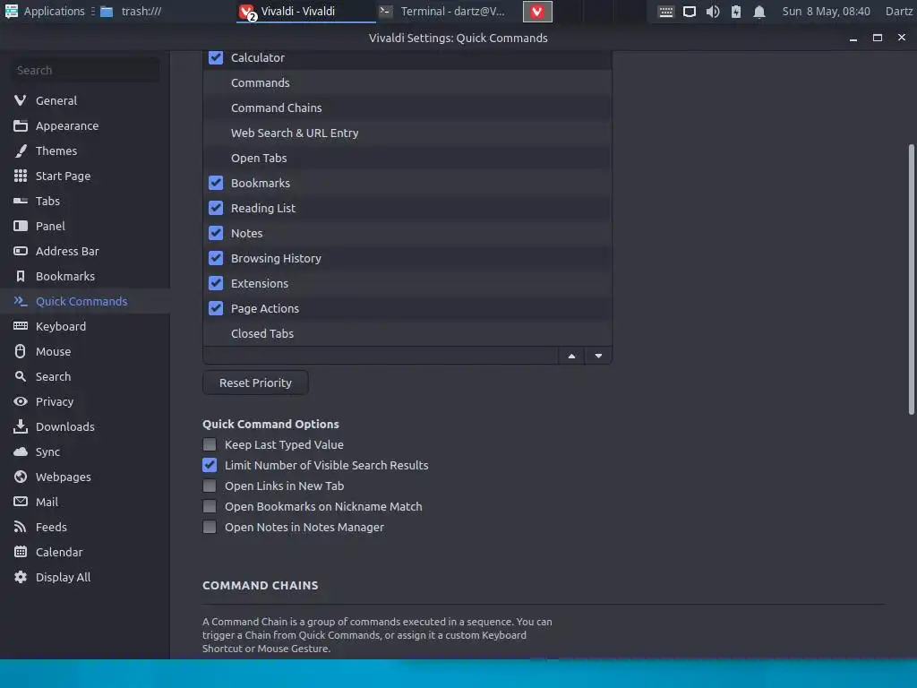
Task: Uncheck the Browsing History checkbox
Action: 216,258
